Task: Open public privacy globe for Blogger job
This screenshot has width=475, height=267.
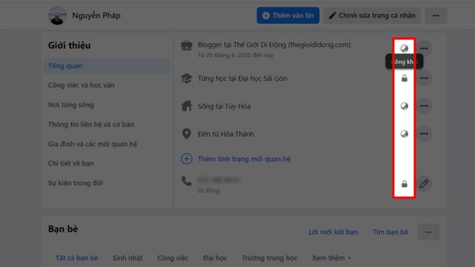Action: [x=404, y=49]
